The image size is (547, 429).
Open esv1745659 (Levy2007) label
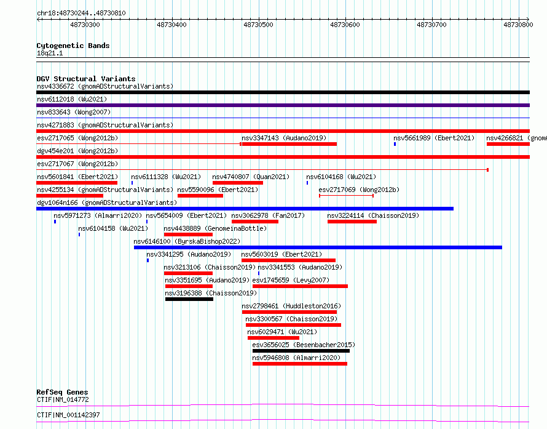[291, 280]
